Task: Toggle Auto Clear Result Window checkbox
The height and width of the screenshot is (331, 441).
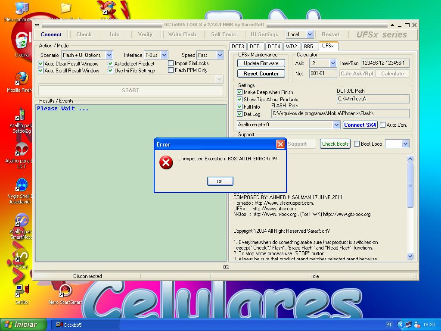Action: [x=41, y=64]
